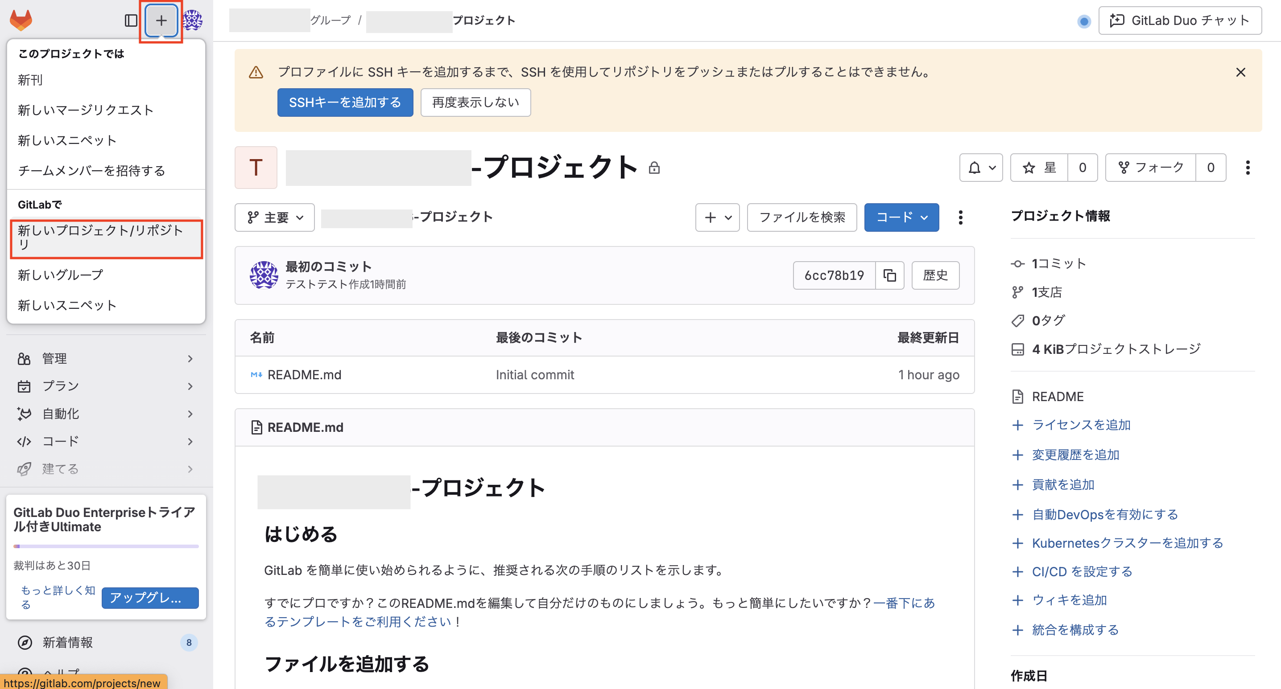Click Initial commit message link
This screenshot has width=1281, height=689.
(x=535, y=374)
